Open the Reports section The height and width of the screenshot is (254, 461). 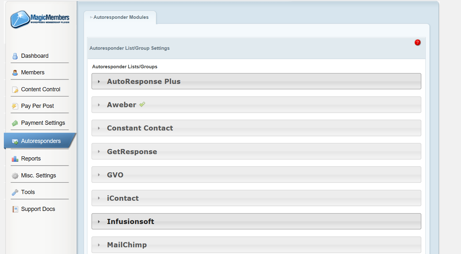[31, 159]
